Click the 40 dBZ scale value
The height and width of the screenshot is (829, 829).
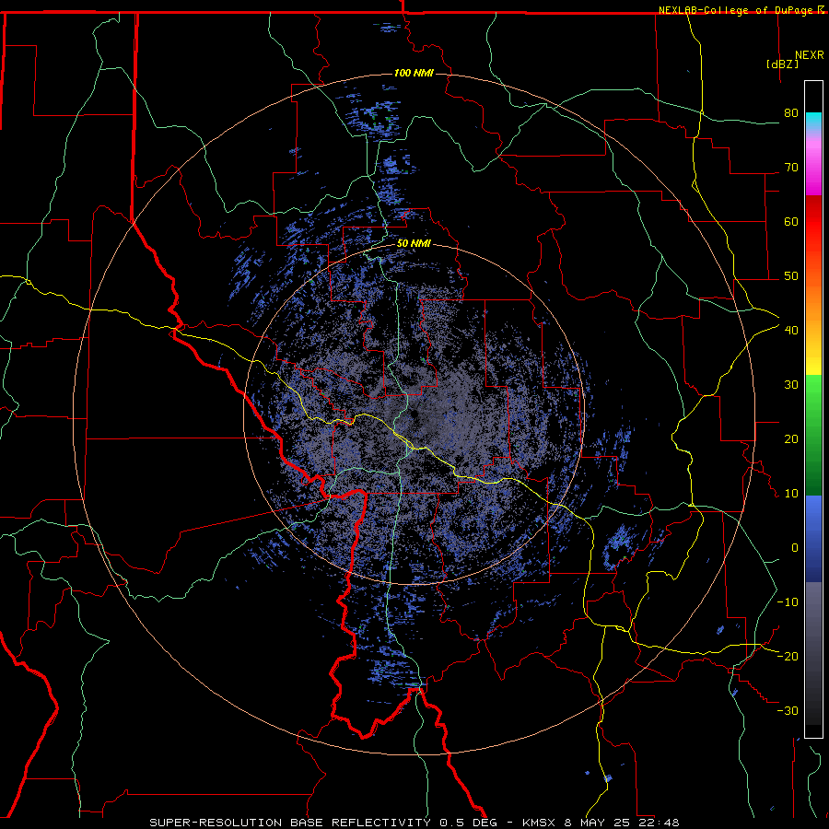[791, 331]
